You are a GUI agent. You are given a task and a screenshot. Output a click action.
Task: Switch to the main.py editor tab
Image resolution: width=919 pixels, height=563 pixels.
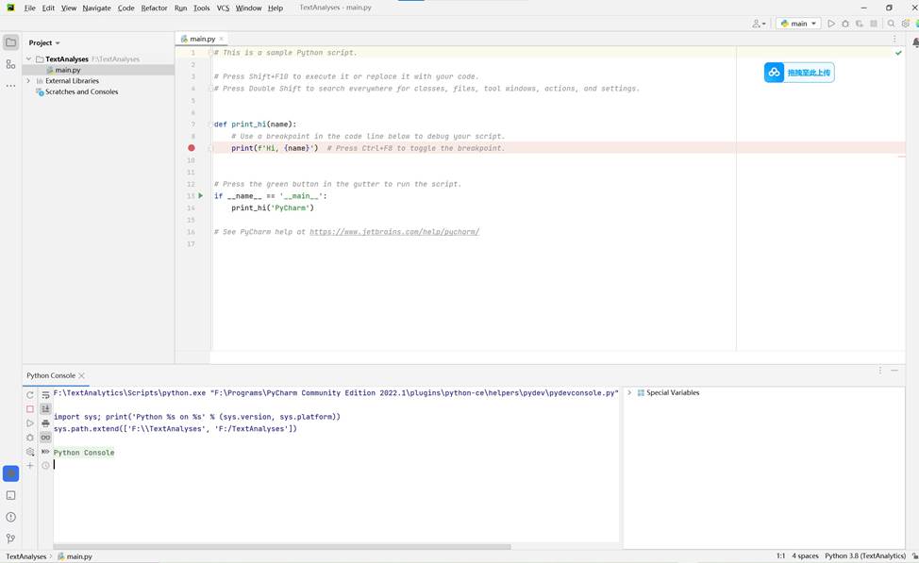200,39
